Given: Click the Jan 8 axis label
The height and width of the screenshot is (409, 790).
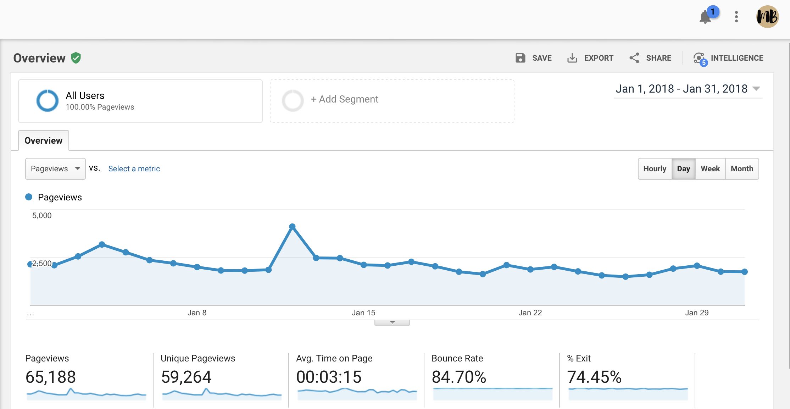Looking at the screenshot, I should click(197, 313).
